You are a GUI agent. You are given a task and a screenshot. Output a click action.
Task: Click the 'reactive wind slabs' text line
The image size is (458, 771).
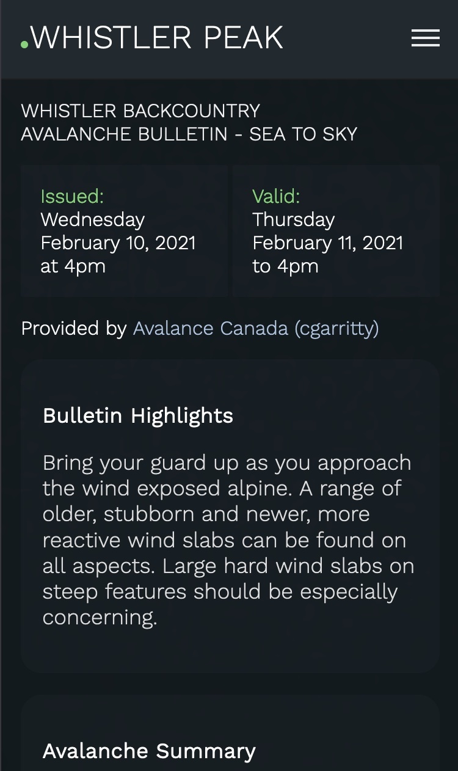[x=225, y=540]
